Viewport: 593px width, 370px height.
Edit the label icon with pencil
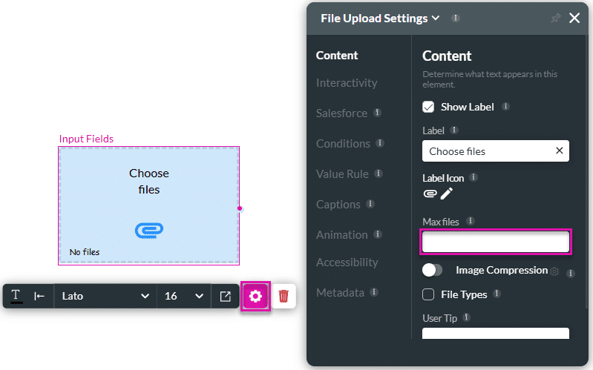tap(446, 194)
